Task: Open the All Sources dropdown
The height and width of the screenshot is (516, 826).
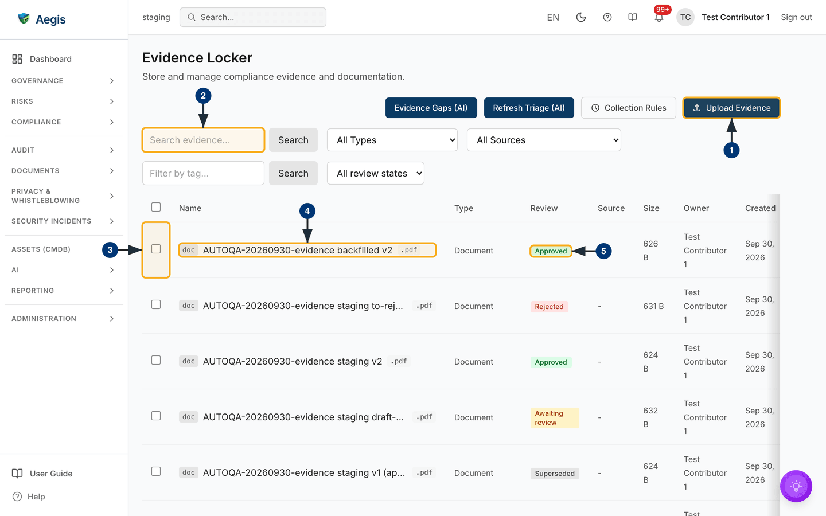Action: (544, 140)
